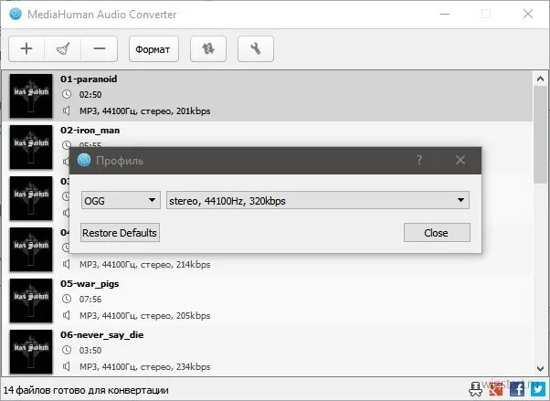Image resolution: width=550 pixels, height=401 pixels.
Task: Click the 214kbps audio info line
Action: point(145,265)
